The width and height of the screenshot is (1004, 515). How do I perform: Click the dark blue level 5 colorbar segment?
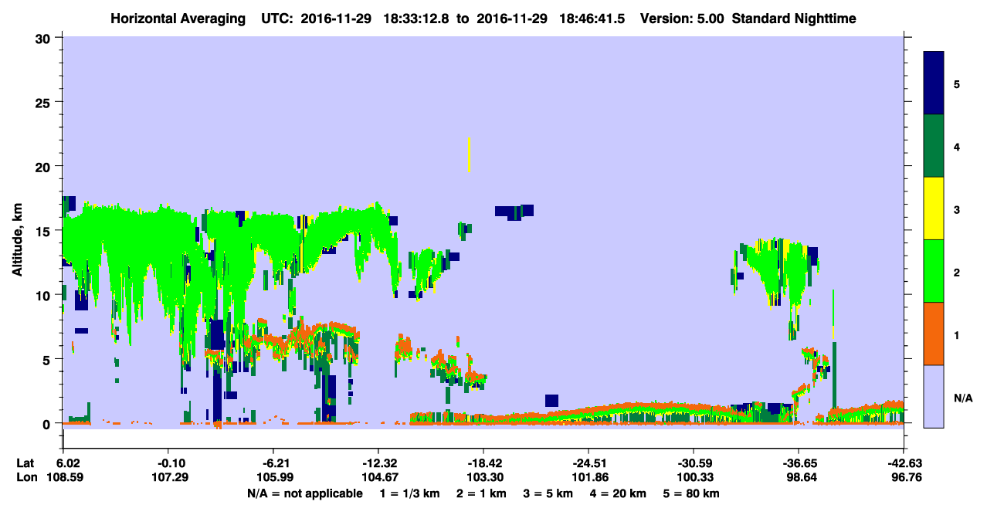pyautogui.click(x=934, y=83)
